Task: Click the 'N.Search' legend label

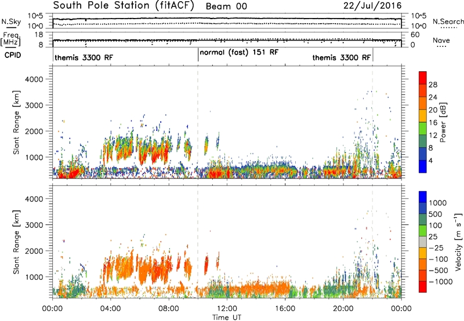Action: 448,21
